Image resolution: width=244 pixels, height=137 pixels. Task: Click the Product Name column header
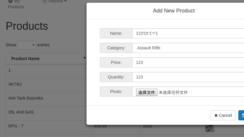point(26,59)
